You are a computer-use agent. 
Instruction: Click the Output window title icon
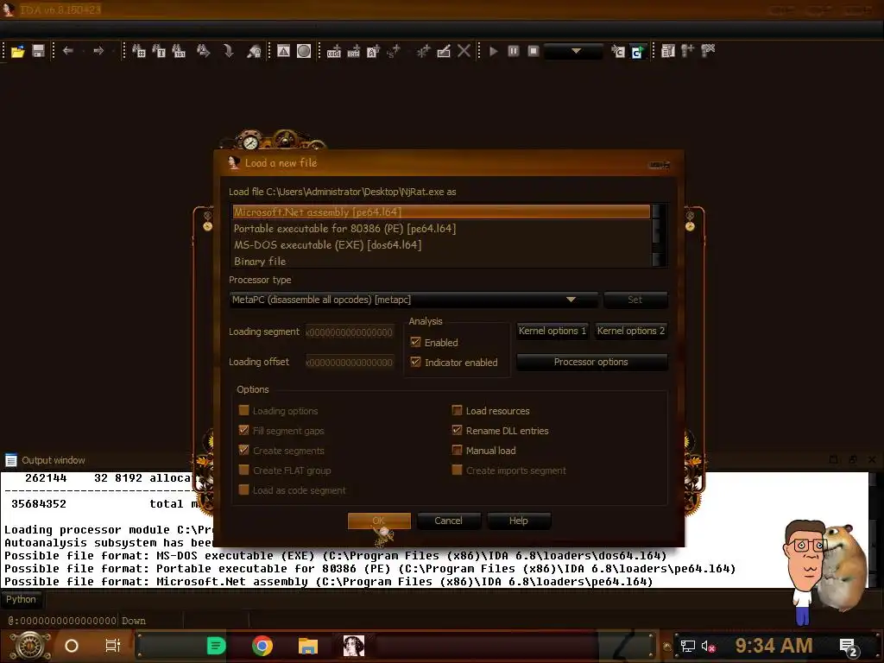10,460
